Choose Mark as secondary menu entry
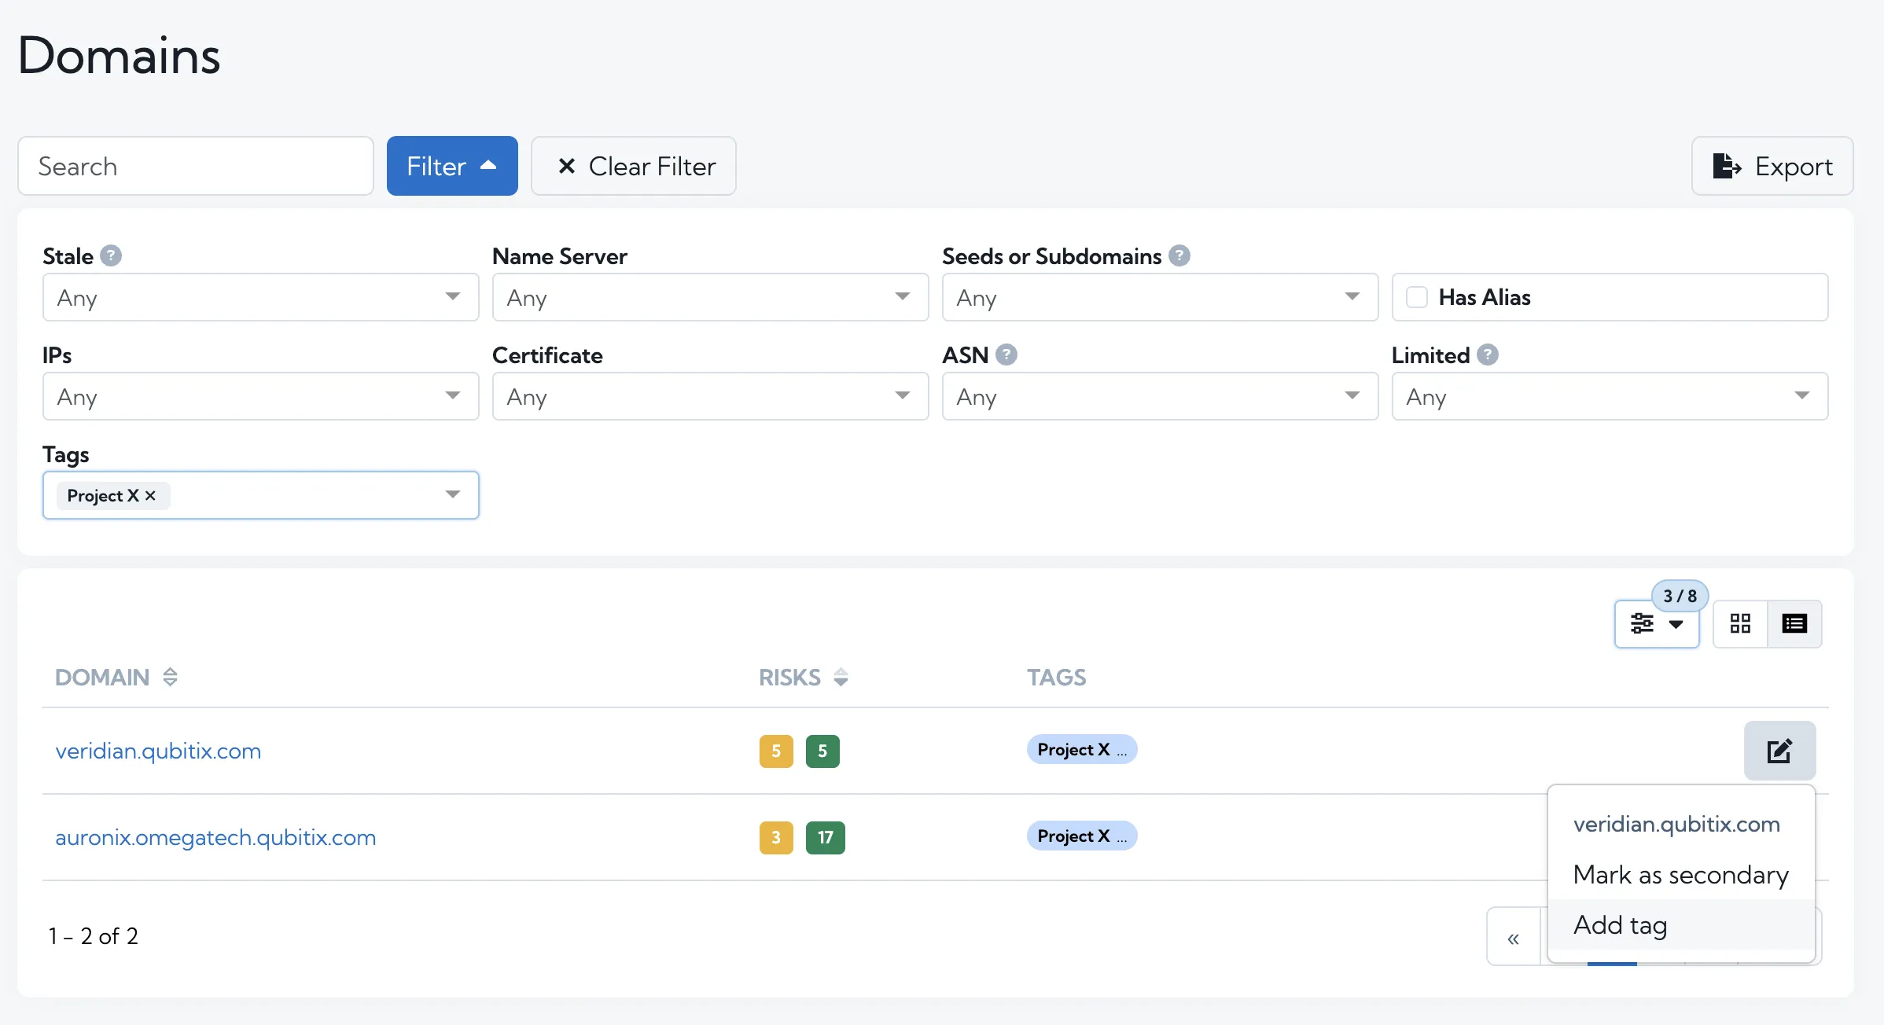 click(1681, 874)
